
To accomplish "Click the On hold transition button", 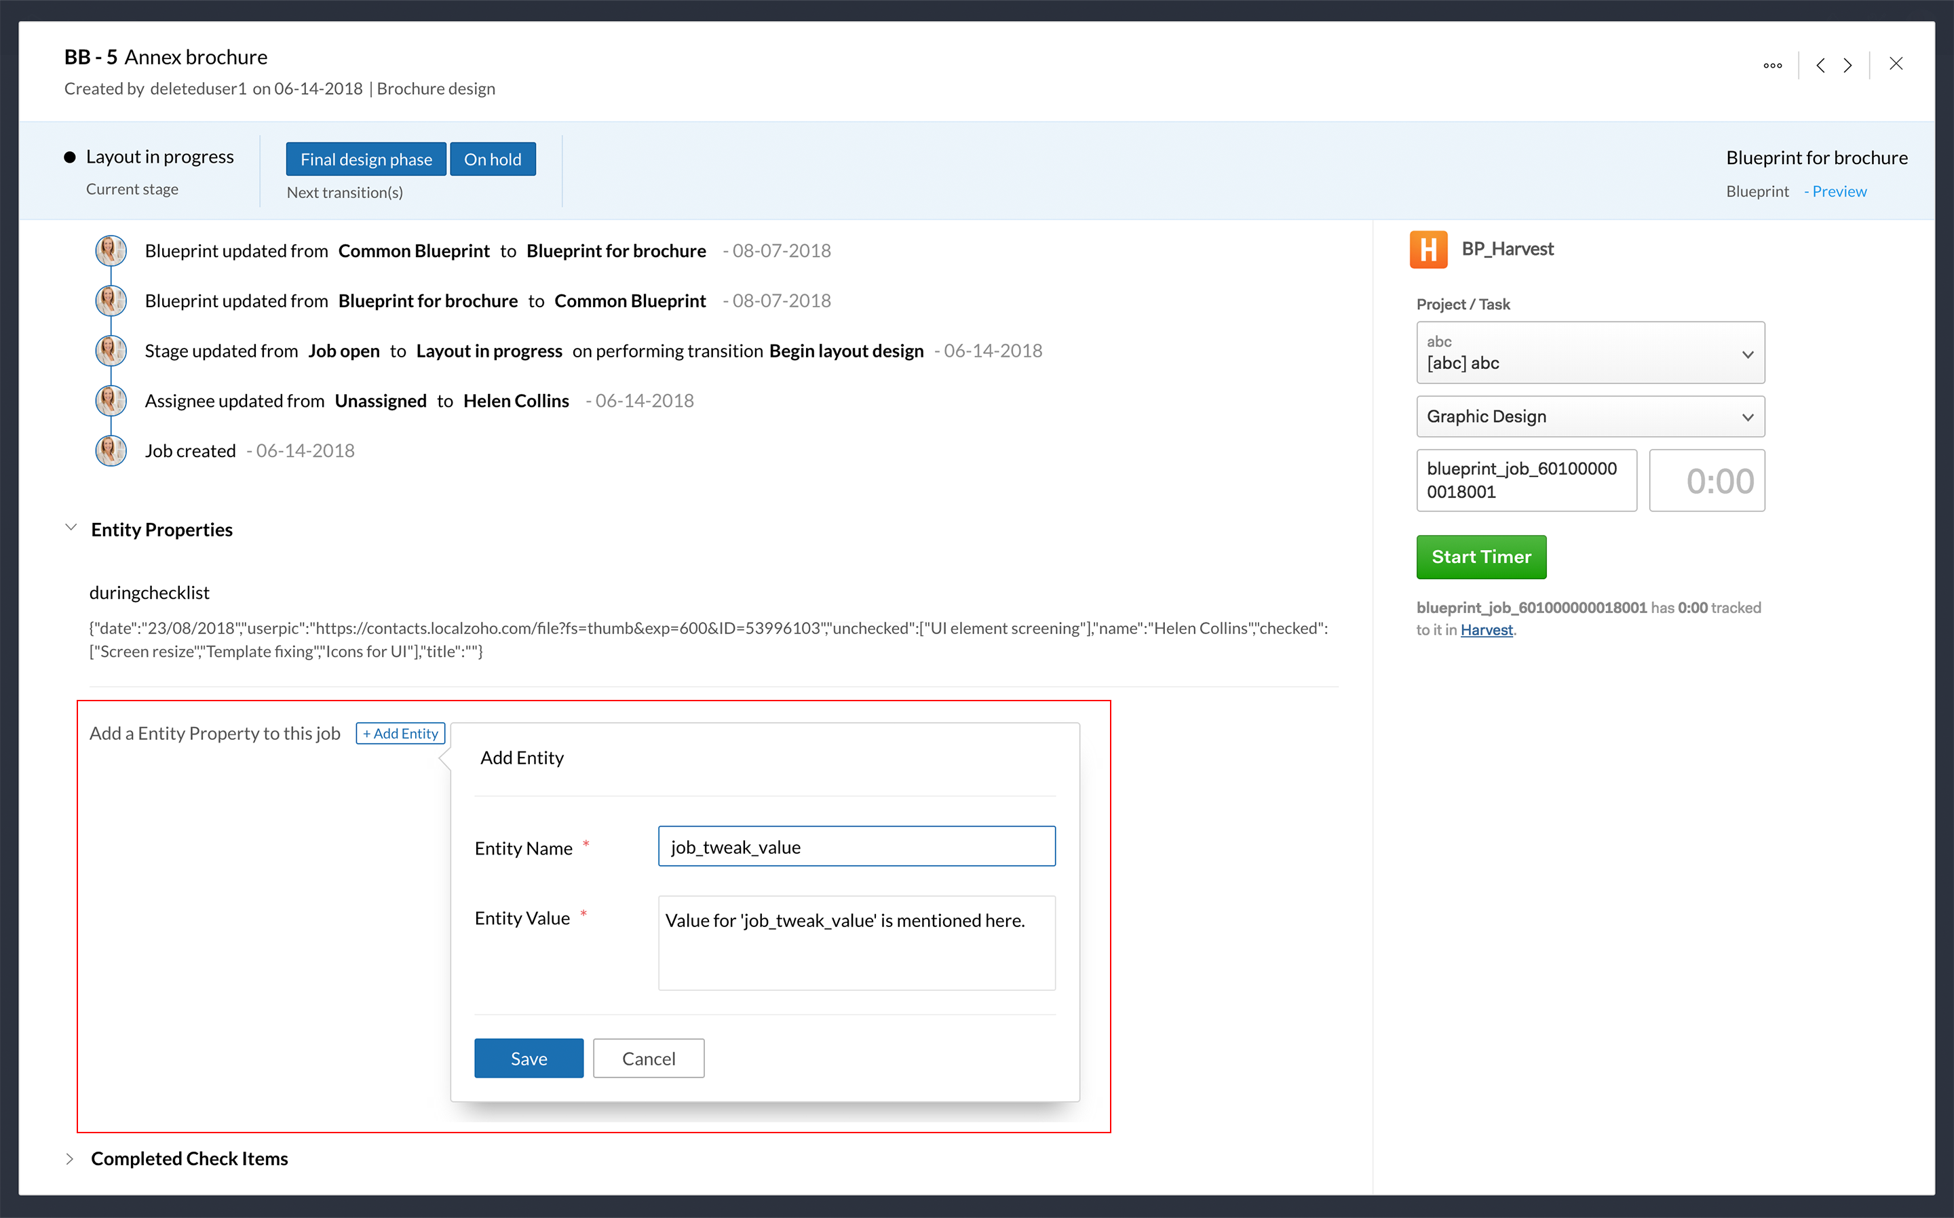I will (x=493, y=159).
